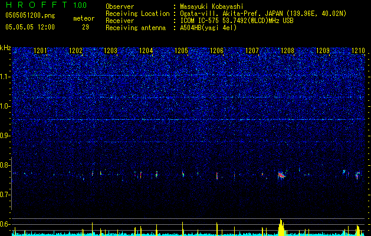Screen dimensions: 371x236
Task: Click the Receiving antenna field label
Action: pyautogui.click(x=136, y=28)
